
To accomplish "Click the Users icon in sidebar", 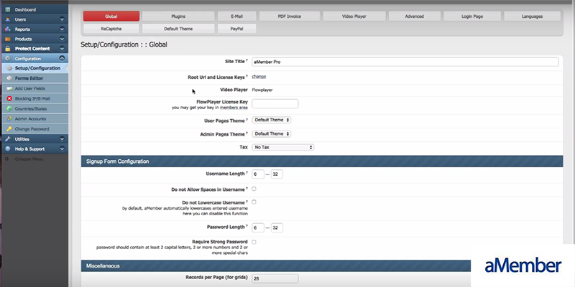I will point(8,19).
